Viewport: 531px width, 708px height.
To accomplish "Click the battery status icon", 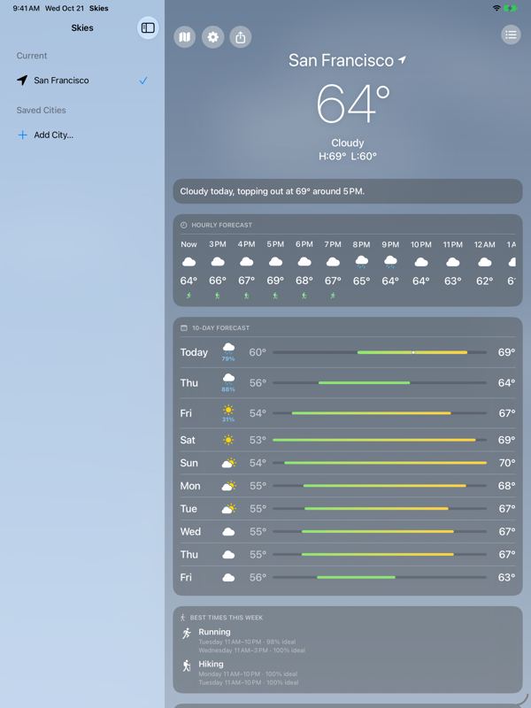I will pos(511,8).
